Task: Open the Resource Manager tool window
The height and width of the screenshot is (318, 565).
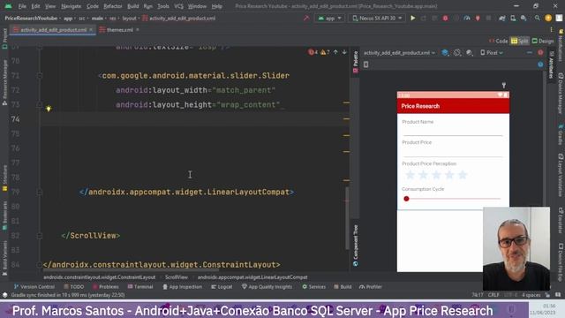Action: (4, 82)
